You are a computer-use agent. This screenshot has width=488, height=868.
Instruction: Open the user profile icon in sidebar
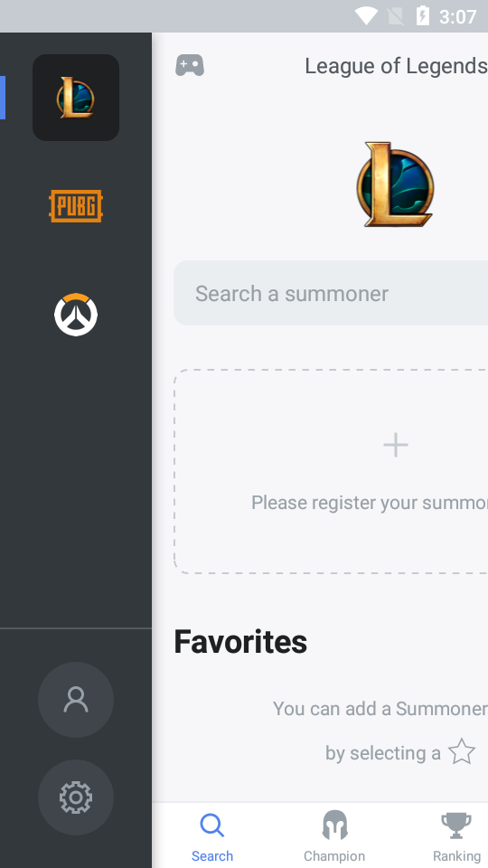[76, 700]
